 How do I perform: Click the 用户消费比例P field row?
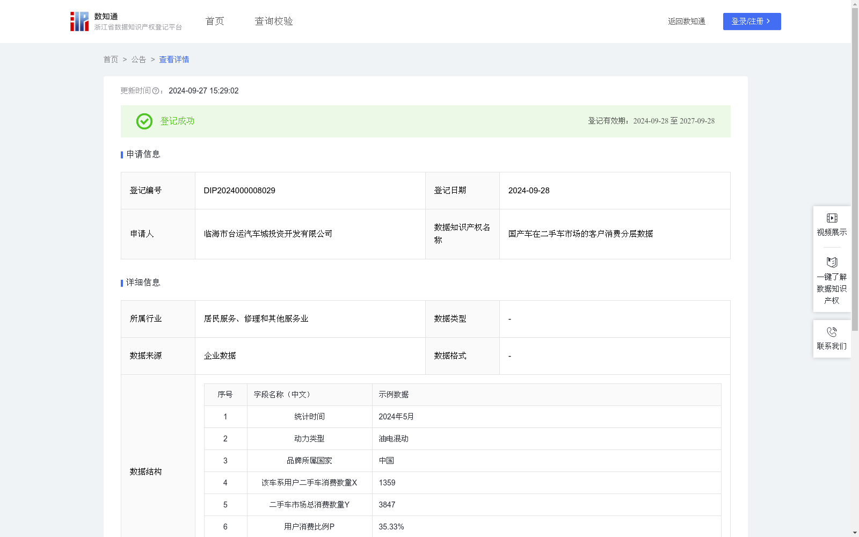click(x=463, y=527)
